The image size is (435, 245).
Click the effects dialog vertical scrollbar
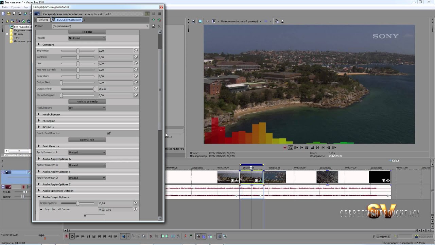coord(160,89)
